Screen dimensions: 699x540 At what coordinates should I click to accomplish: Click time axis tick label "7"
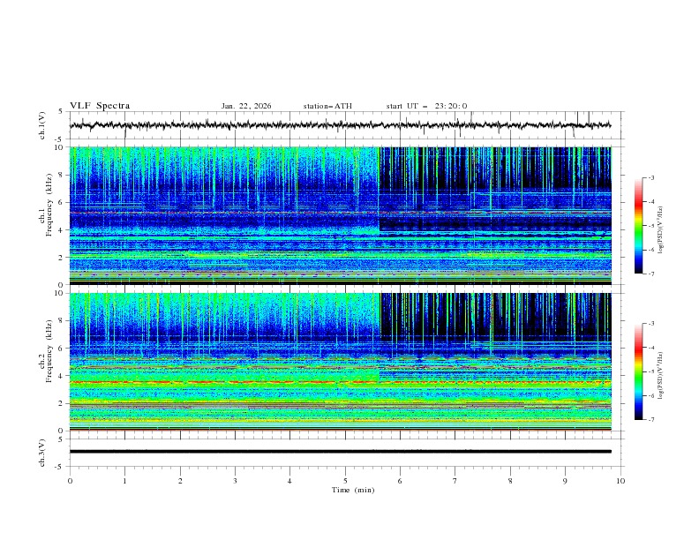[x=455, y=481]
